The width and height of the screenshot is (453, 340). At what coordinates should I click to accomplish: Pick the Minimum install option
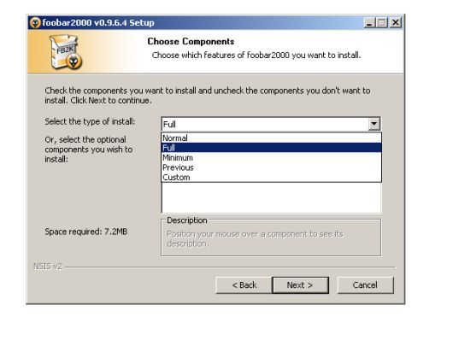click(271, 158)
